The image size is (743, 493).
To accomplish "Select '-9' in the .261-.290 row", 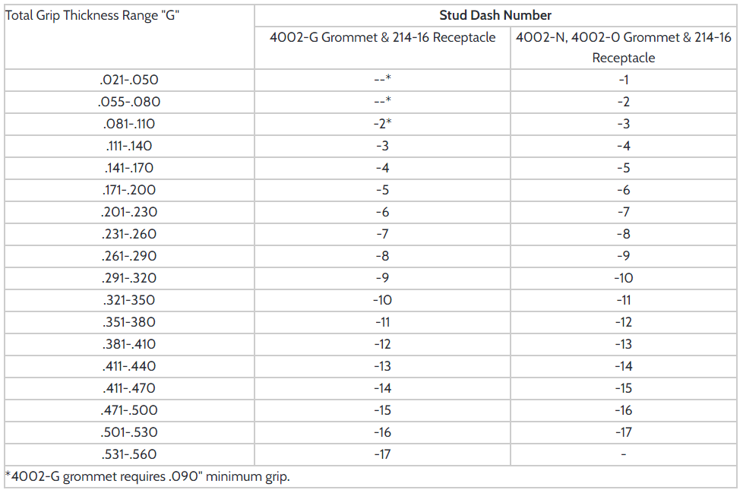I will tap(623, 256).
